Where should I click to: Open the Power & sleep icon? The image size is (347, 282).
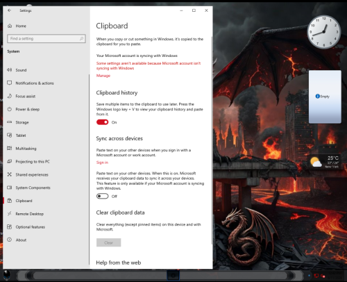point(10,109)
